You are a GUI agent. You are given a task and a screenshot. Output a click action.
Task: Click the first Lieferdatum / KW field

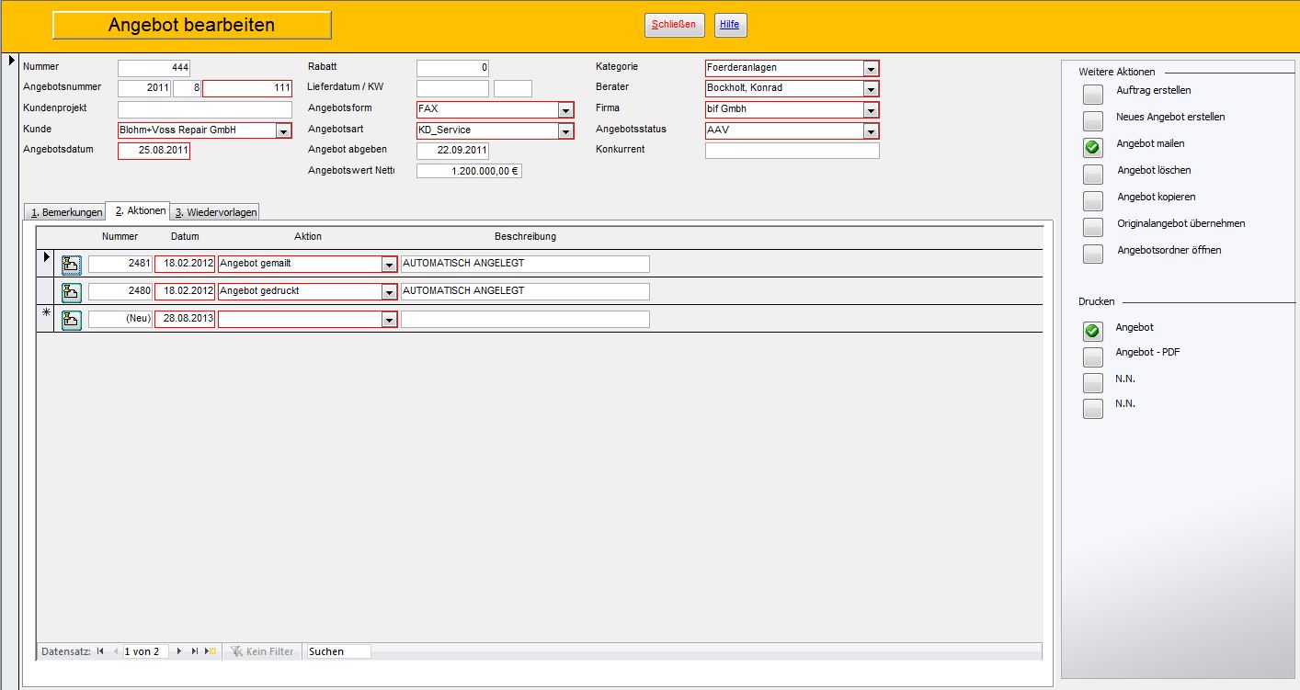tap(452, 89)
